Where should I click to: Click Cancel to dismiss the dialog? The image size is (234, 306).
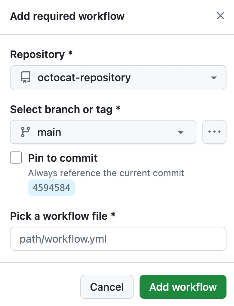coord(107,287)
